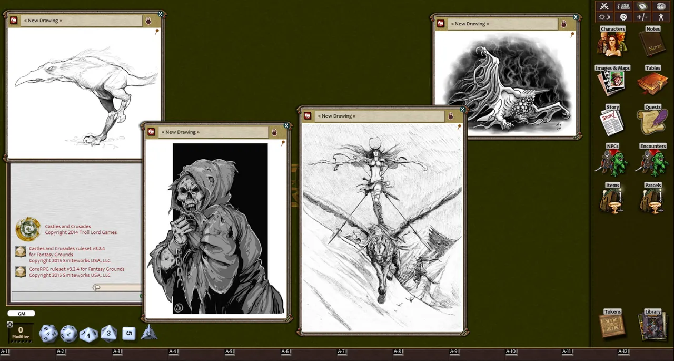The height and width of the screenshot is (361, 674).
Task: Click red link icon of smoky creature window
Action: [x=441, y=24]
